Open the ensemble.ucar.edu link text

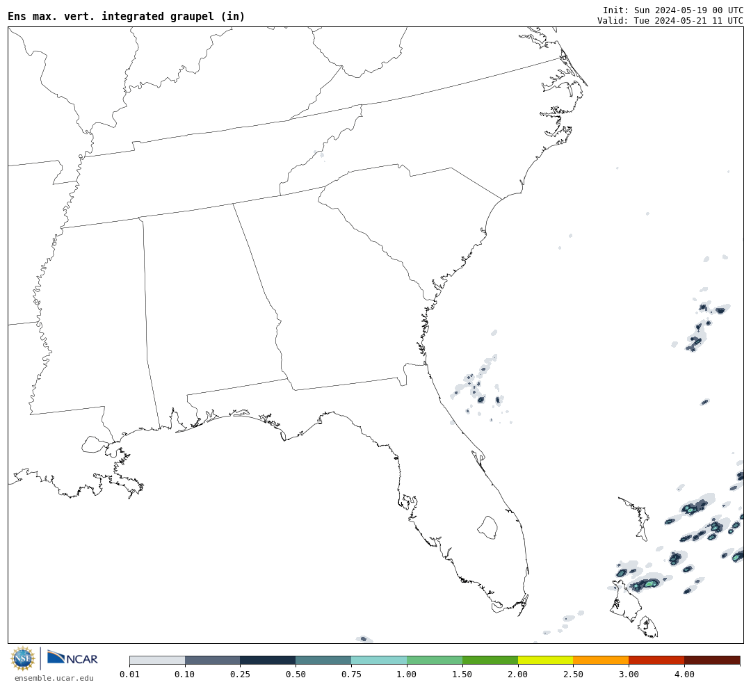pyautogui.click(x=54, y=678)
